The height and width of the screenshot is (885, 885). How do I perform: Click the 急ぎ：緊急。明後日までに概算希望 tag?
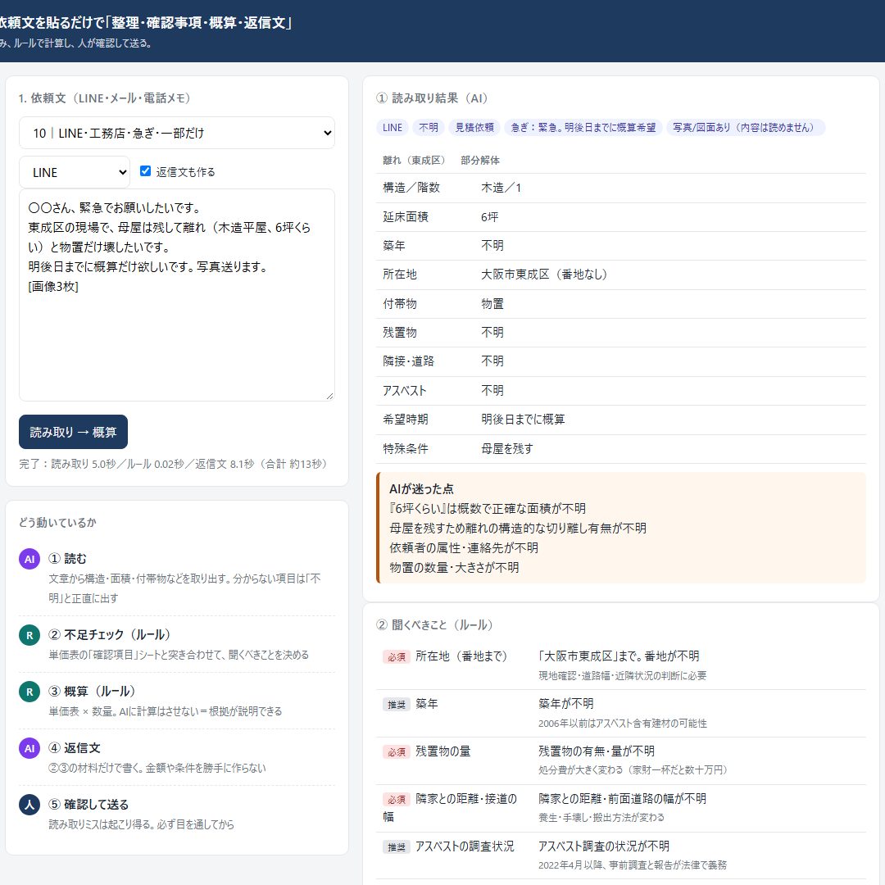click(583, 128)
